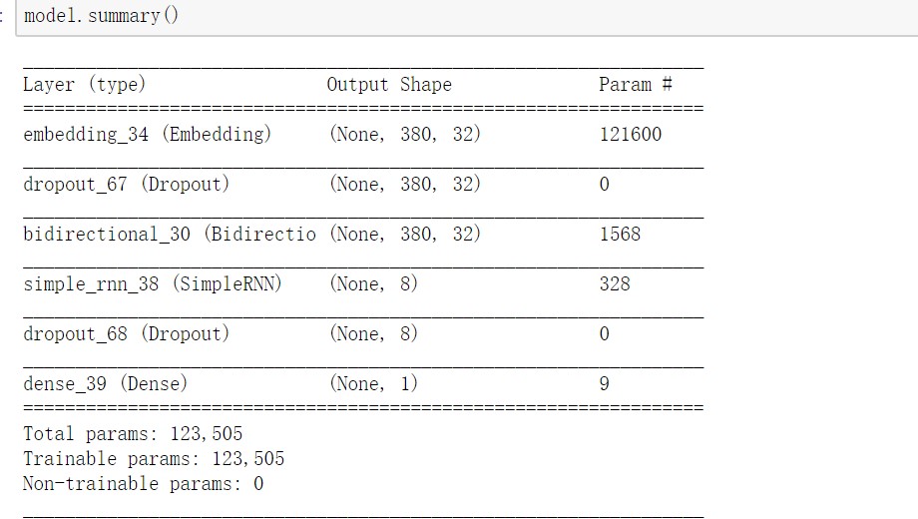
Task: Click inside the model.summary() code cell
Action: (x=468, y=16)
